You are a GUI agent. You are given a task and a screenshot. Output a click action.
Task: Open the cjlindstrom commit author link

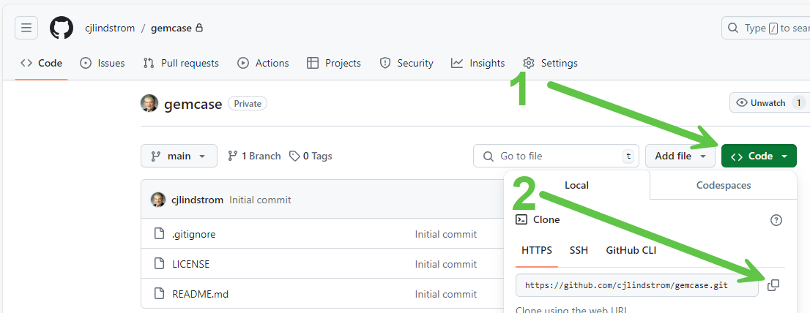[x=197, y=200]
